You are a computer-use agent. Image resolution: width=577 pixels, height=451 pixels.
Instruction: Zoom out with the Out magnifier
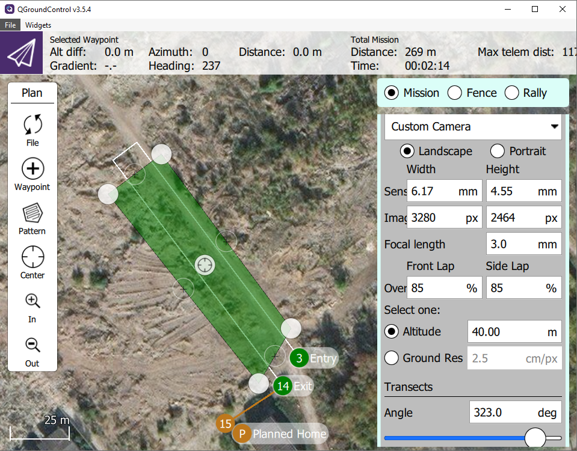(x=32, y=352)
